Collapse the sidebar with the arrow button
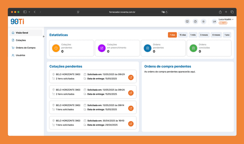 pos(44,36)
